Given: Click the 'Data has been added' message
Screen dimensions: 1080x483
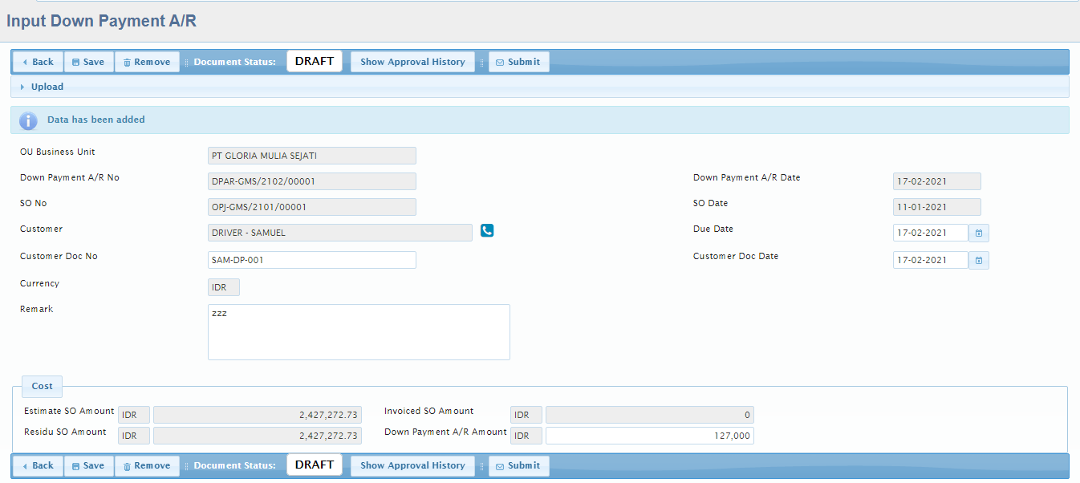Looking at the screenshot, I should point(96,120).
